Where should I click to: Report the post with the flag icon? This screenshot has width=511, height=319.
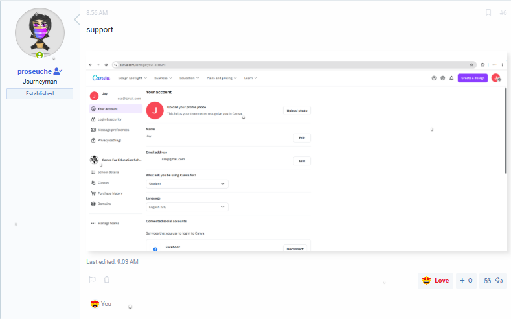pos(92,279)
